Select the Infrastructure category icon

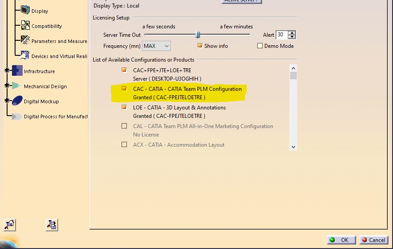click(x=17, y=70)
